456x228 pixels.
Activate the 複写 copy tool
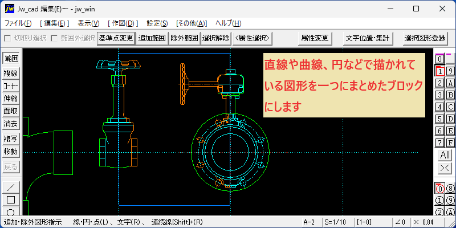pos(11,139)
